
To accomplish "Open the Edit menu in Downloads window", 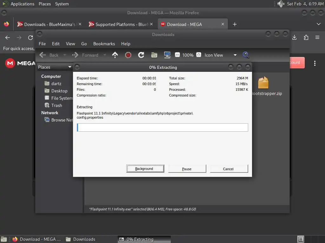I will [56, 44].
